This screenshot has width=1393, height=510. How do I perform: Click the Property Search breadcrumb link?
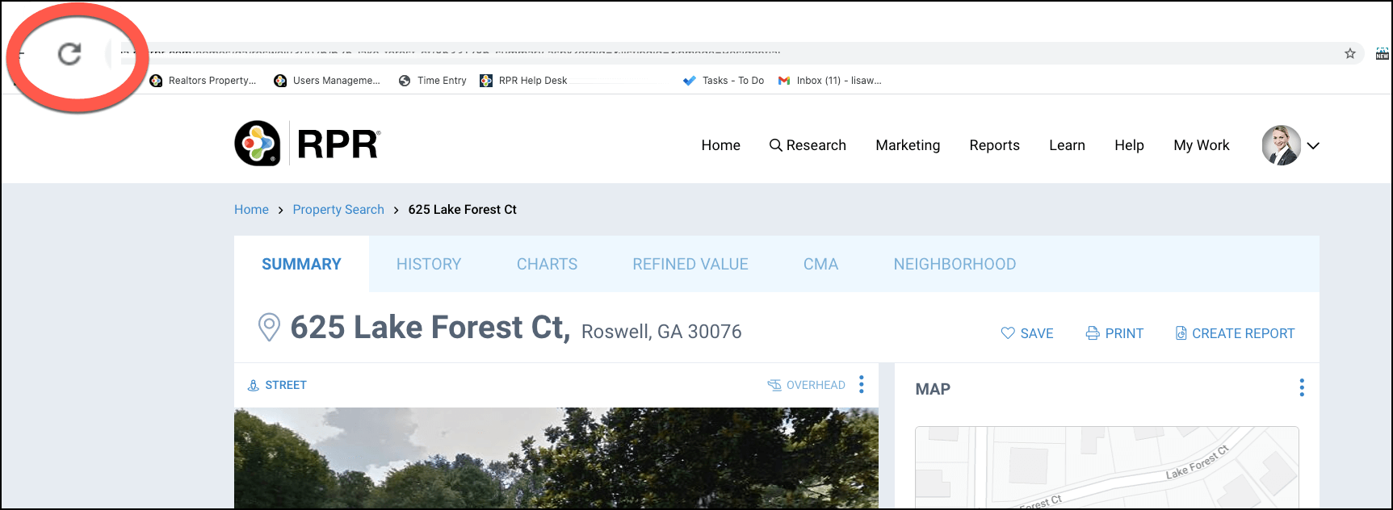[x=338, y=210]
